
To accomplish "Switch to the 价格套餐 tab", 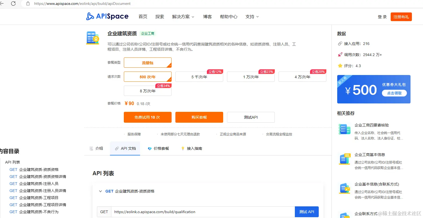I will 158,148.
